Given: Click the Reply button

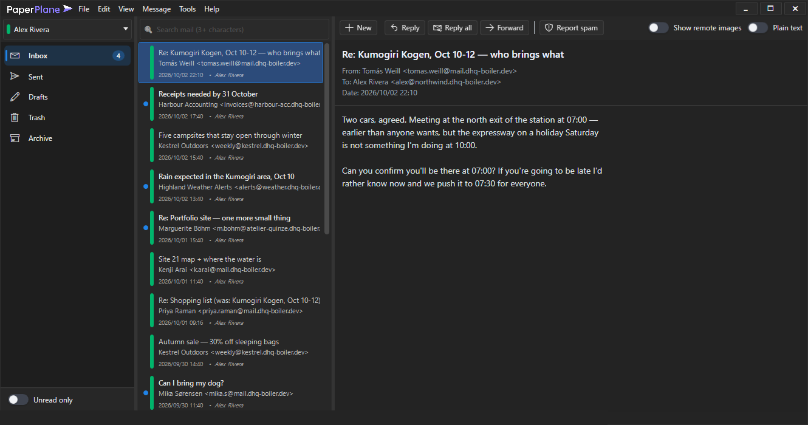Looking at the screenshot, I should (405, 28).
